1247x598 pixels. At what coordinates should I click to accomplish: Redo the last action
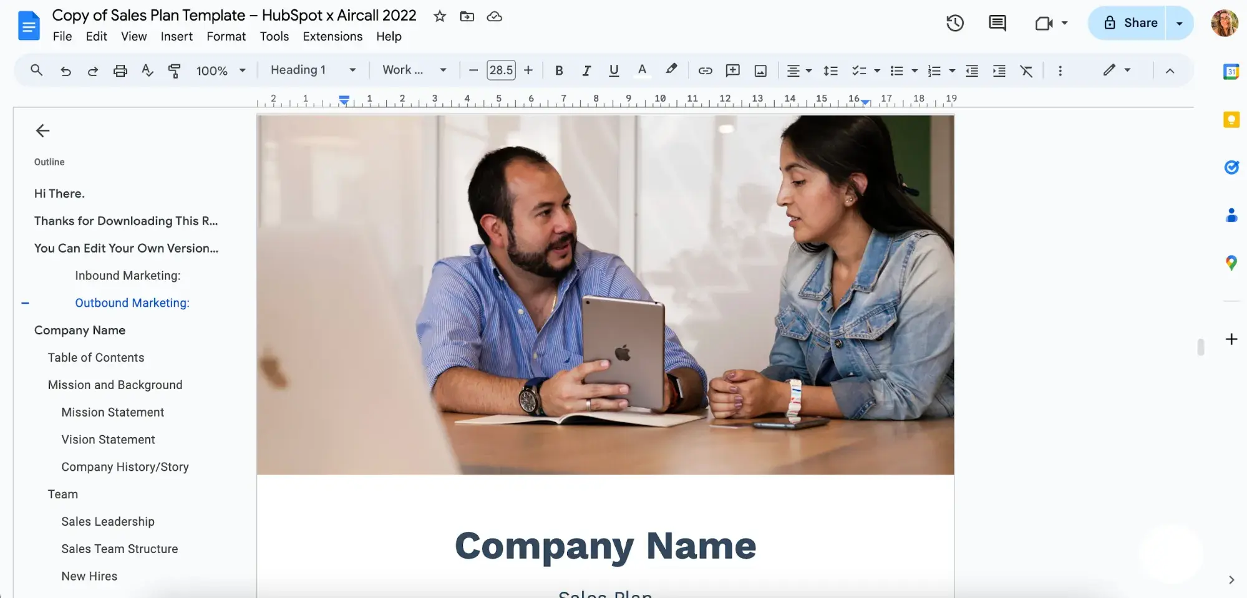tap(92, 70)
